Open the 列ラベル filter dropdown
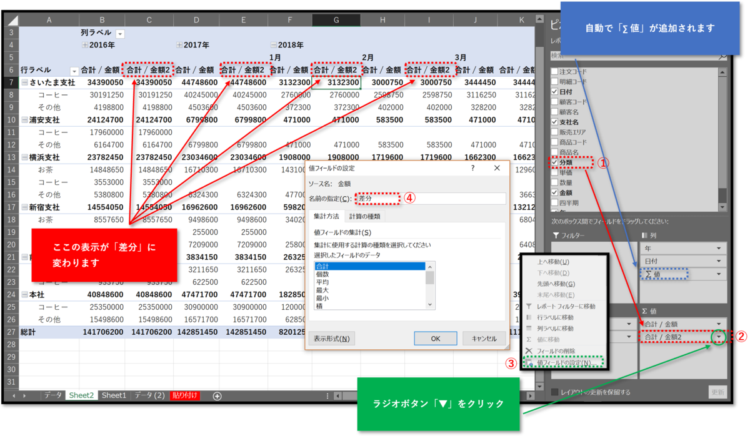The image size is (750, 436). pyautogui.click(x=121, y=33)
